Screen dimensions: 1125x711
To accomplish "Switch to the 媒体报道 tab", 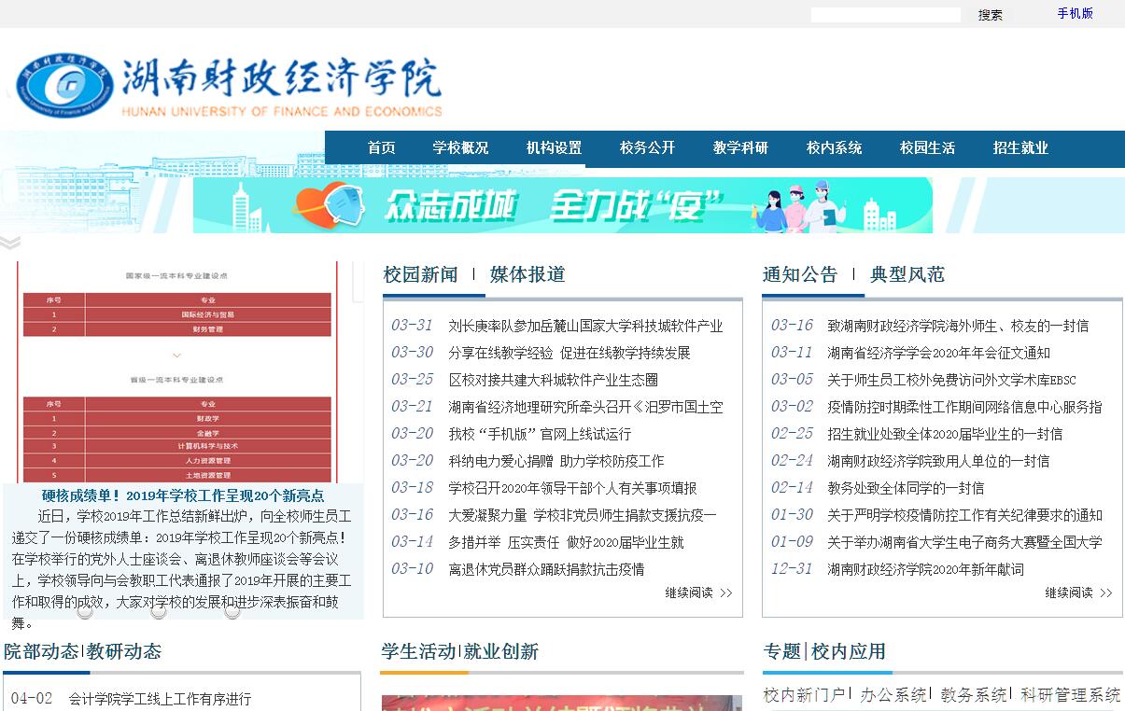I will [527, 274].
